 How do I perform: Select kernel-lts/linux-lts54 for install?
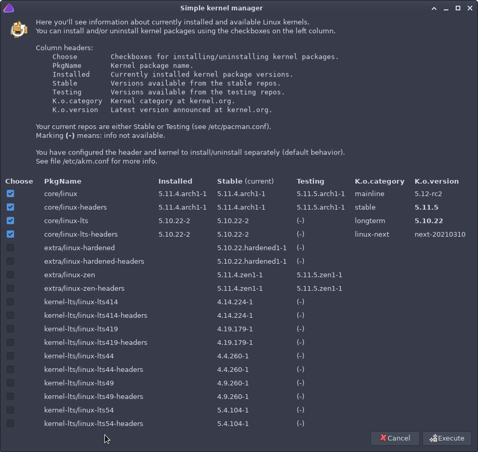click(10, 410)
